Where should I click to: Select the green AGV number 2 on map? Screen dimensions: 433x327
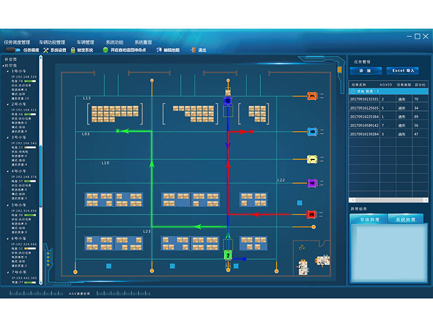click(x=228, y=255)
